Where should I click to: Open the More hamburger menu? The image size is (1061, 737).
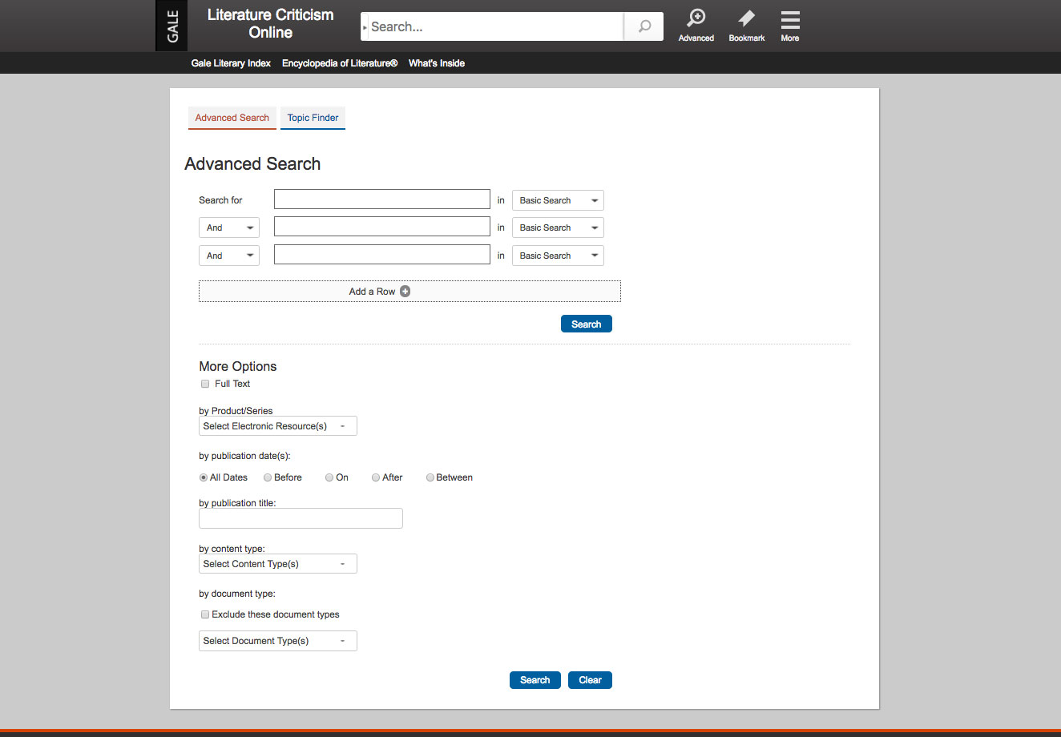click(790, 26)
